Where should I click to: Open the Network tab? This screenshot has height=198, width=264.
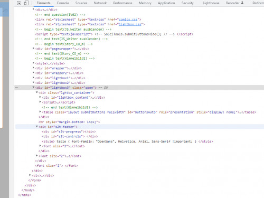pyautogui.click(x=100, y=3)
